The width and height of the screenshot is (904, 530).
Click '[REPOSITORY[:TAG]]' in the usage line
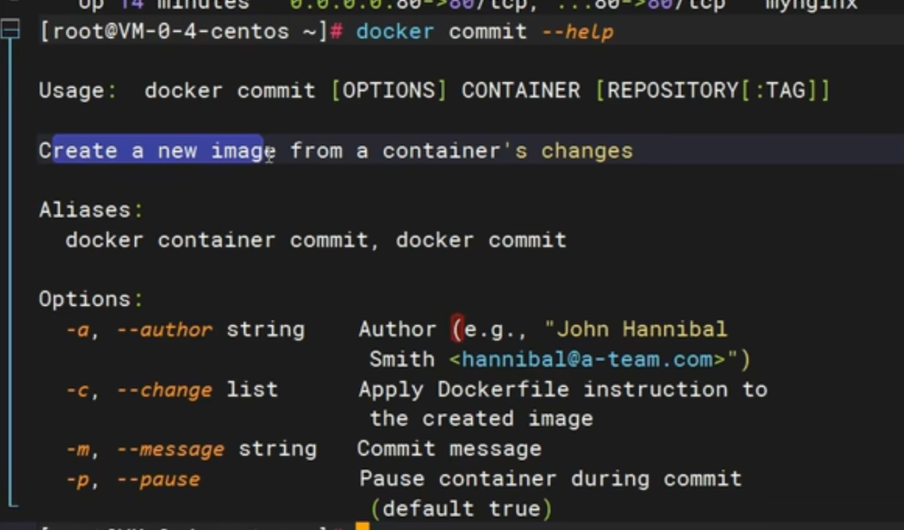click(x=712, y=91)
